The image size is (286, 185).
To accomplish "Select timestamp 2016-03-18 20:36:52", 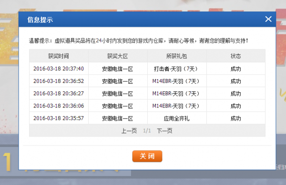I will click(x=59, y=81).
